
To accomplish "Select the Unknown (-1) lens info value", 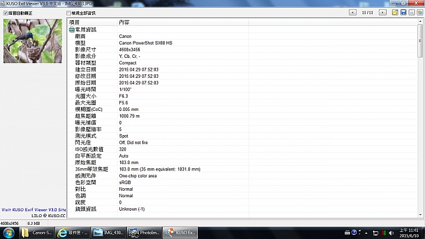I will [x=132, y=209].
